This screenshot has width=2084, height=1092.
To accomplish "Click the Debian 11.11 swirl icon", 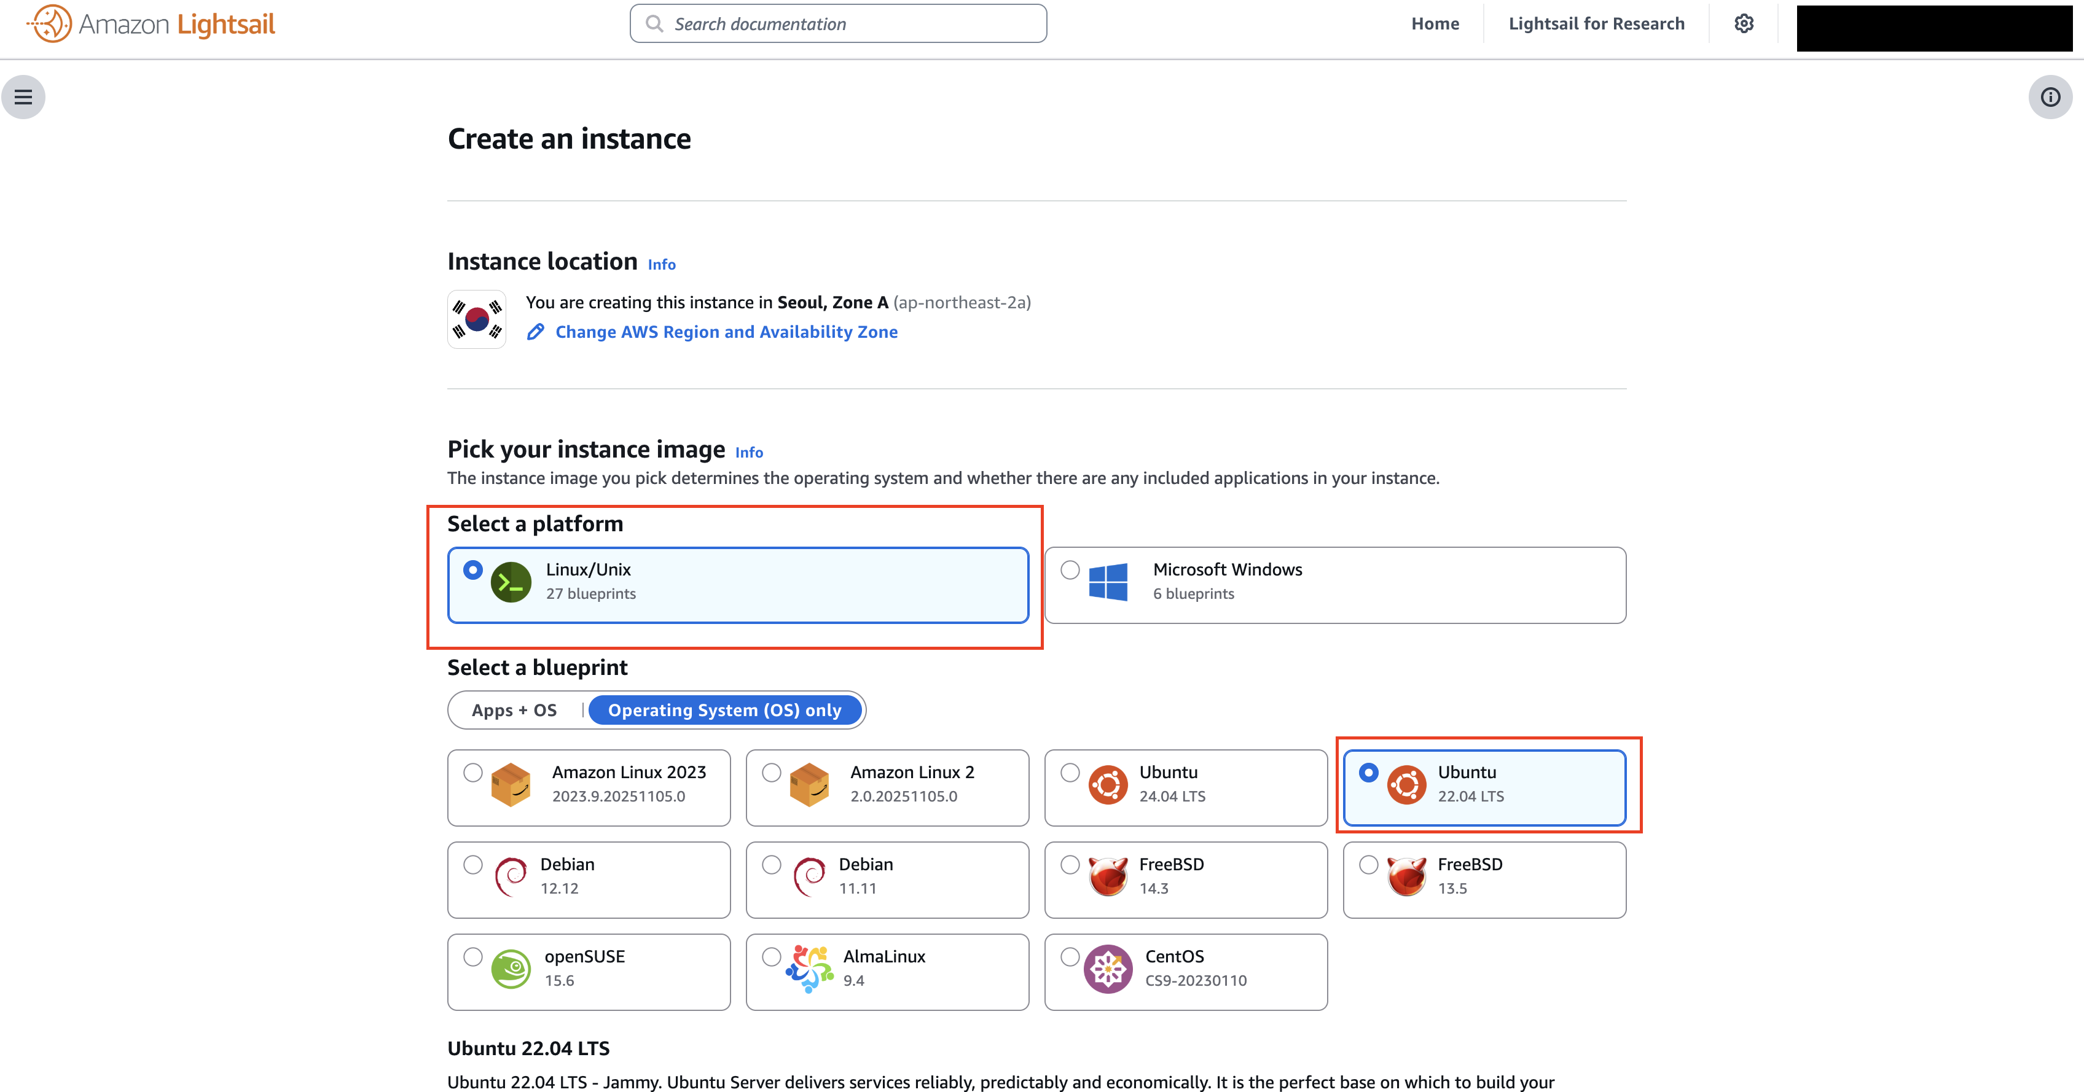I will coord(810,877).
